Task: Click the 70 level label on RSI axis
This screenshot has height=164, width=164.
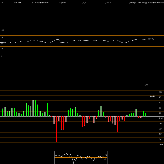Action: pos(2,38)
